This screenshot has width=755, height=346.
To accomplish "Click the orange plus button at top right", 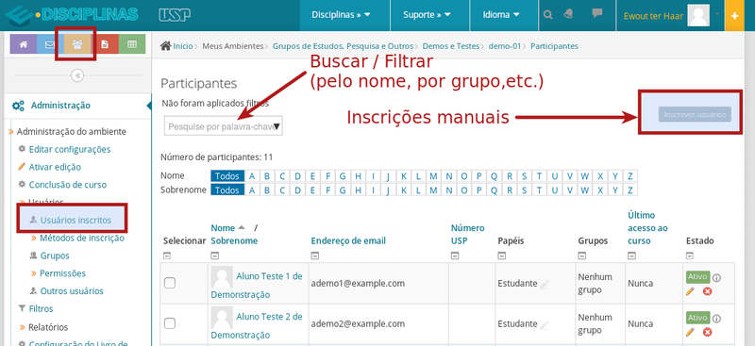I will tap(734, 15).
